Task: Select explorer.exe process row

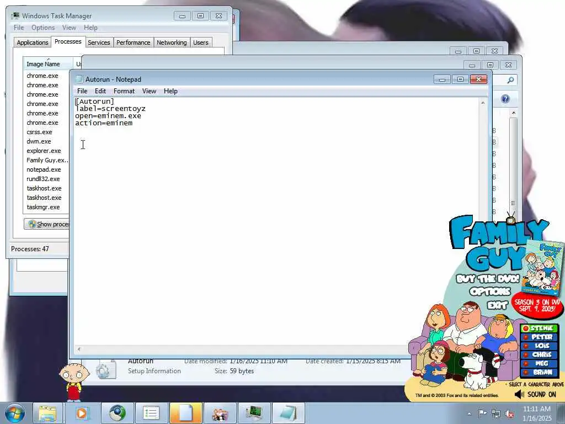Action: pyautogui.click(x=46, y=151)
